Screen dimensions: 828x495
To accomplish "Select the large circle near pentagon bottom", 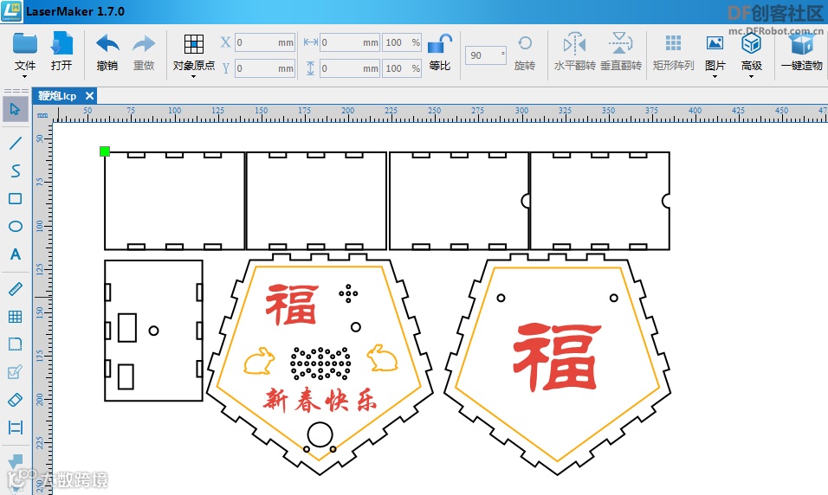I will pyautogui.click(x=320, y=434).
